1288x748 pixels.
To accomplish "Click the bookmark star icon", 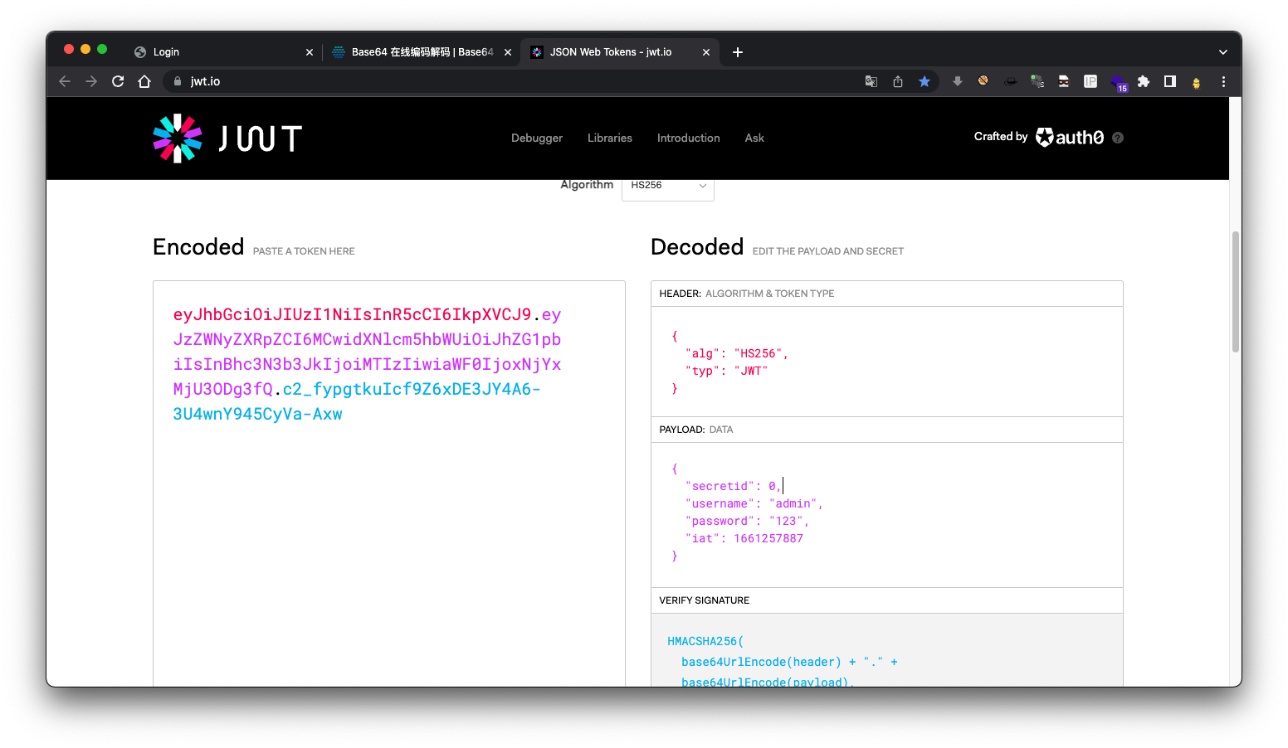I will [925, 81].
